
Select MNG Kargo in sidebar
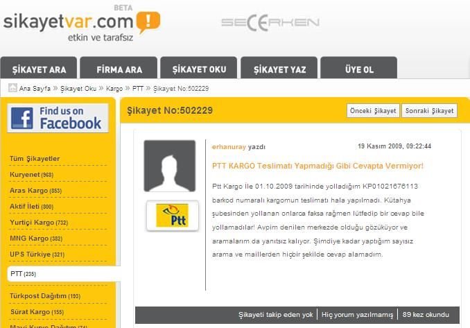click(x=36, y=239)
